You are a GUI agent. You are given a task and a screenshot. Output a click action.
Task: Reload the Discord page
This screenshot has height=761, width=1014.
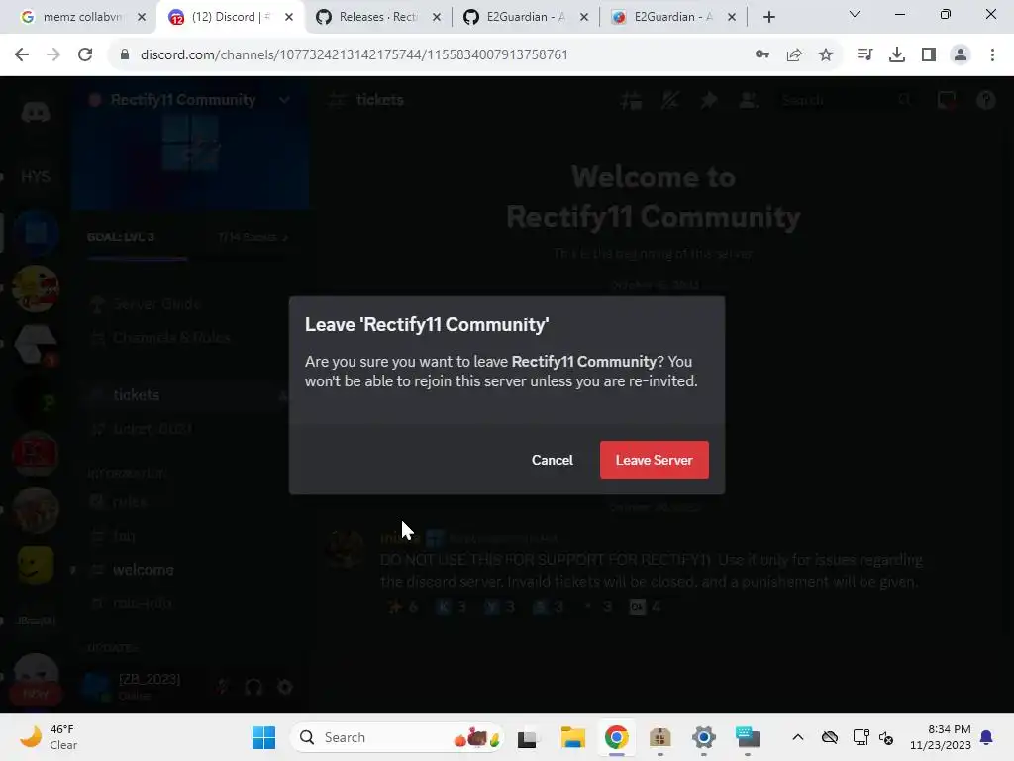85,54
